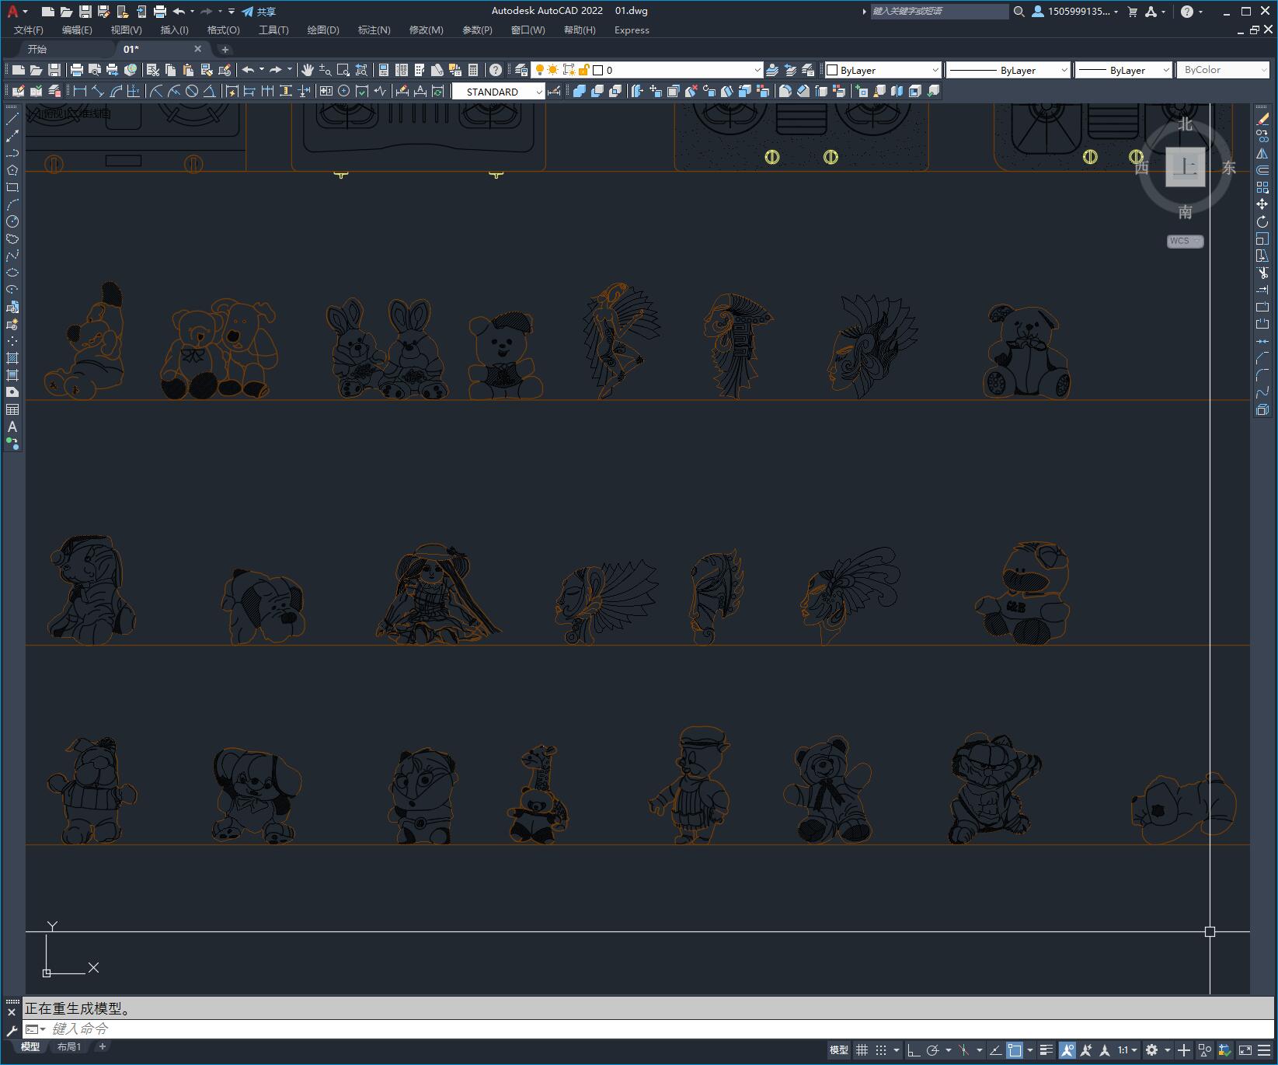Open the ByLayer color dropdown

[935, 70]
